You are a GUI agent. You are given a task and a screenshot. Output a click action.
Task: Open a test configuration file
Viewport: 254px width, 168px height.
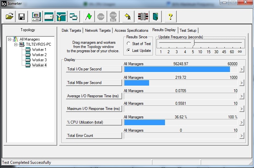[9, 17]
